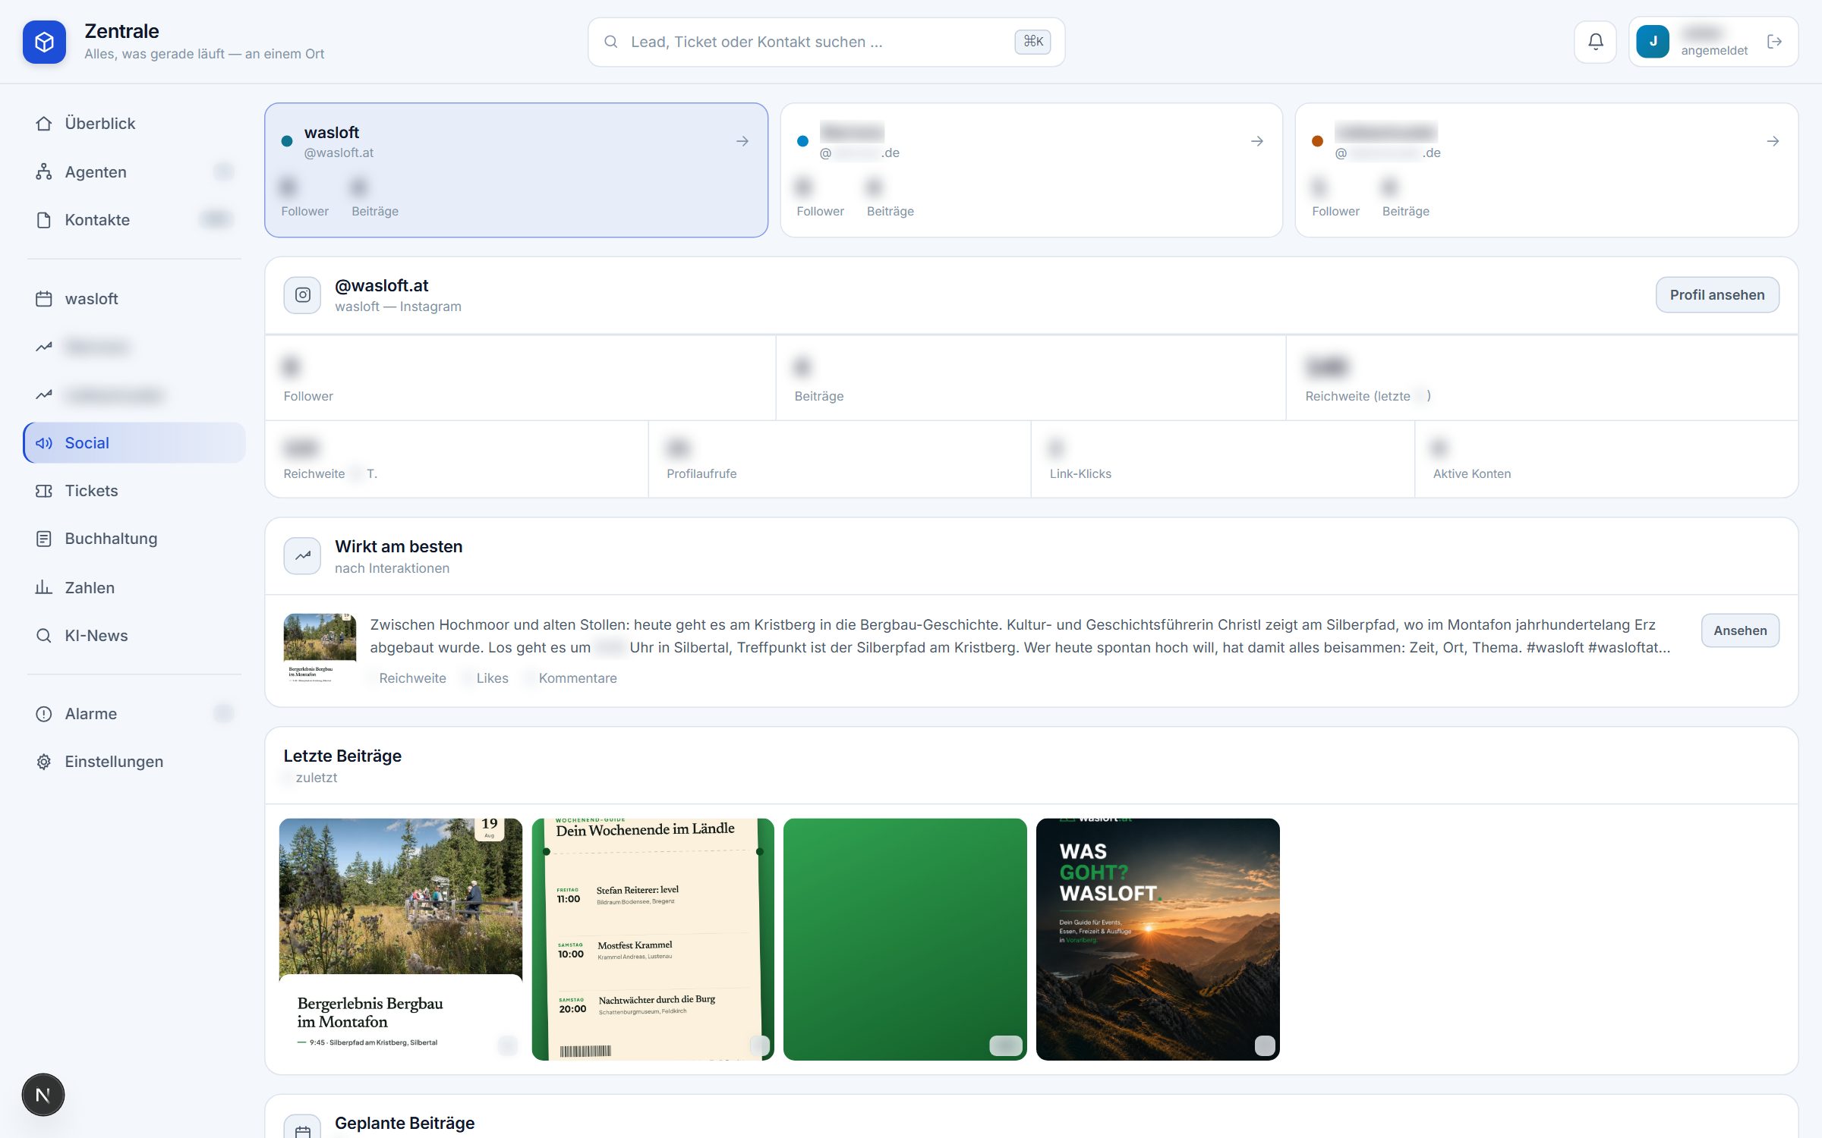
Task: Click the user avatar J
Action: point(1653,42)
